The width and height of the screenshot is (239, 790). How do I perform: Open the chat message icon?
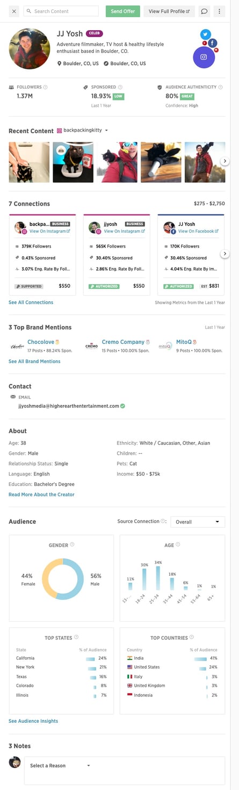204,11
